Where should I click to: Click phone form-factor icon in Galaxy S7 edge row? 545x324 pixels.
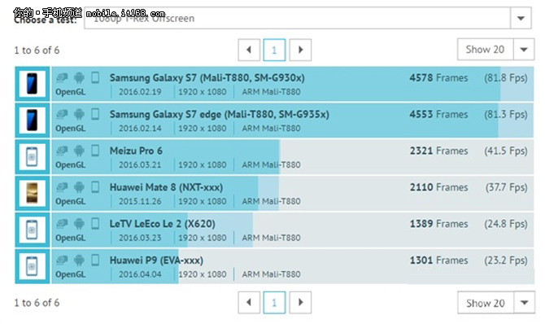click(x=95, y=114)
